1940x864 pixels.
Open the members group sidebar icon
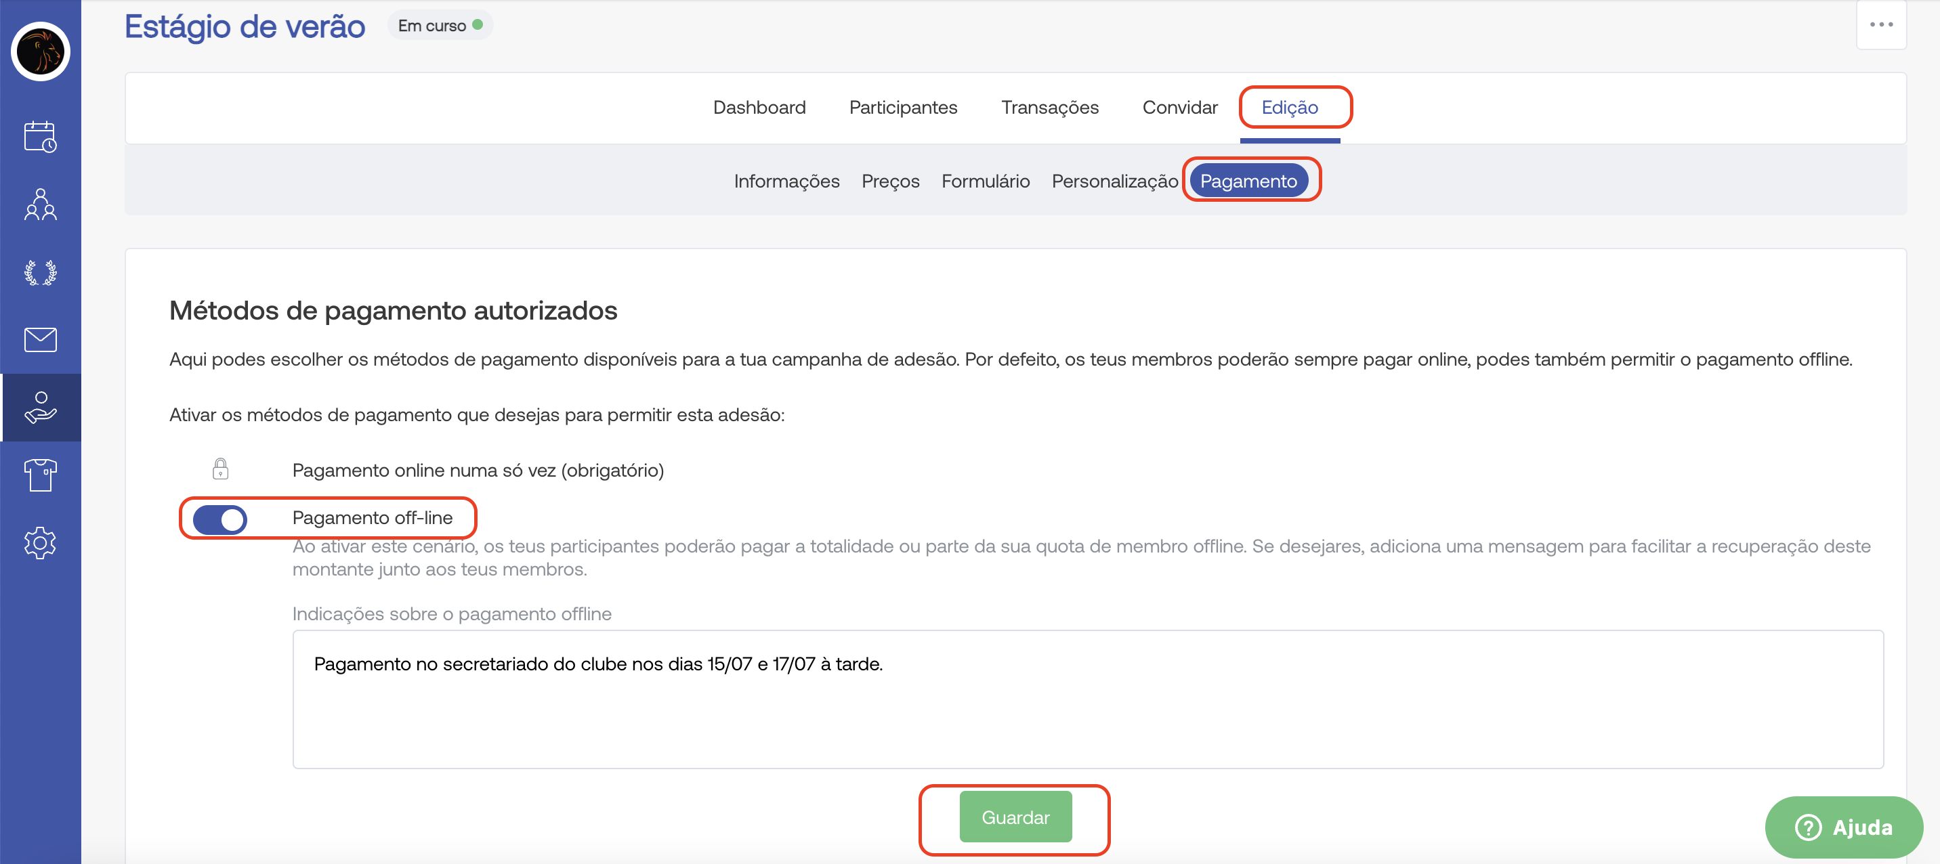point(41,204)
